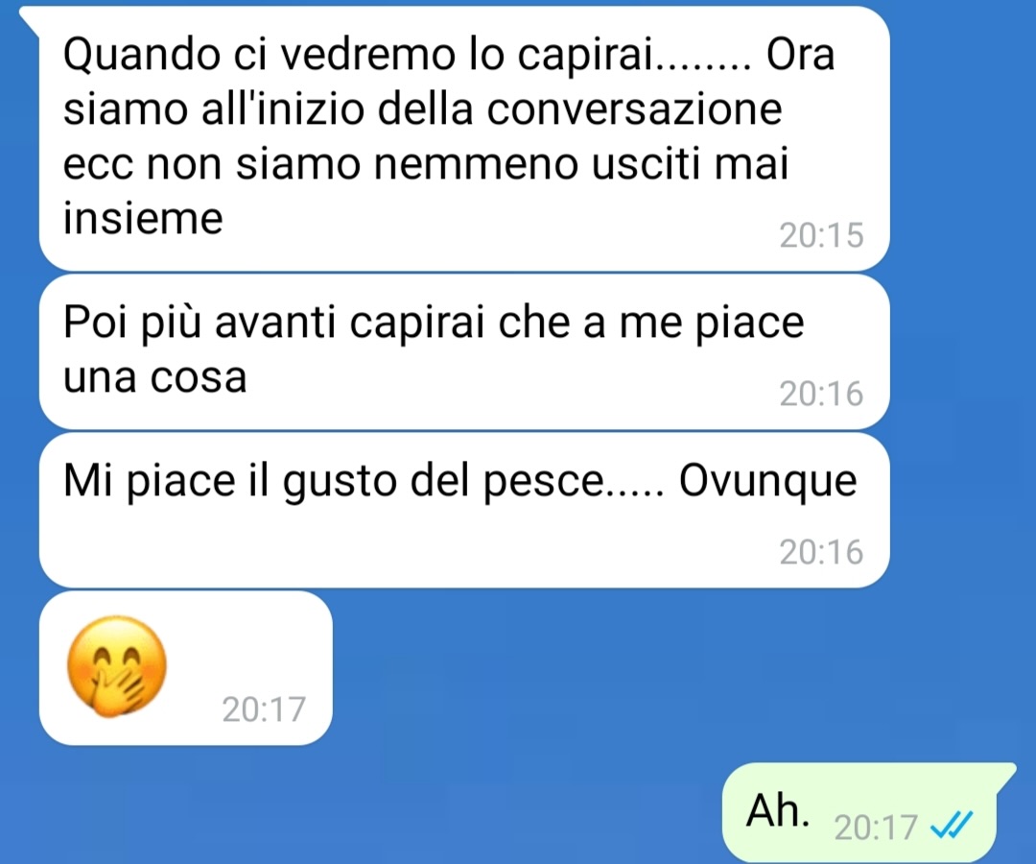Screen dimensions: 1036x864
Task: Select the message starting "Quando ci vedremo"
Action: tap(464, 138)
